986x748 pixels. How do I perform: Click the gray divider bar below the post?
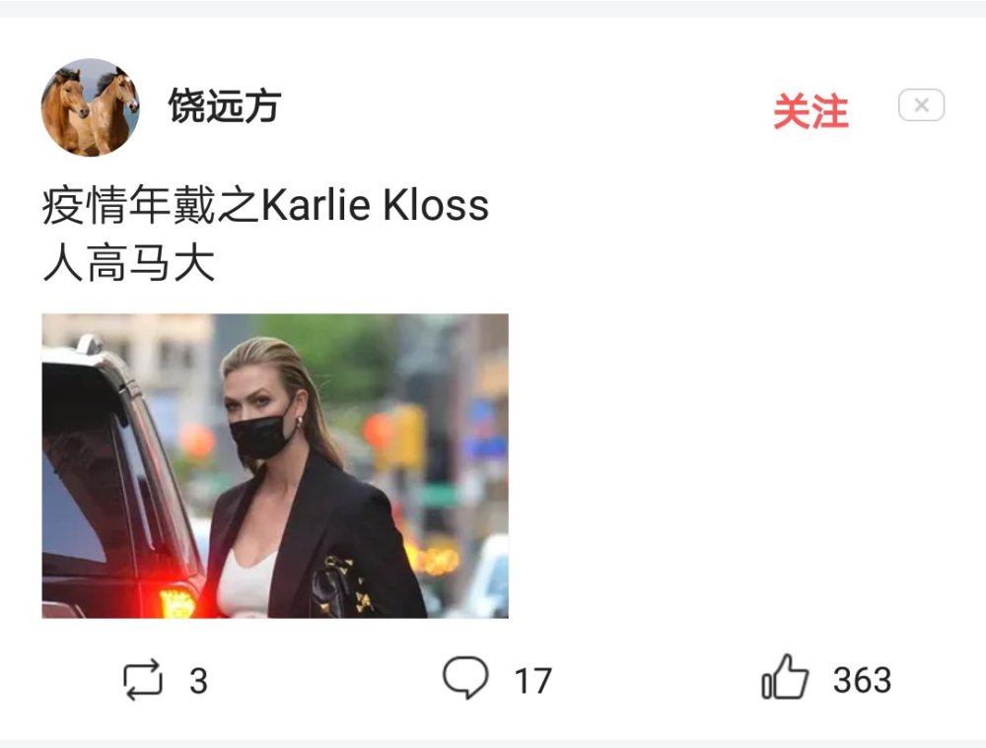coord(493,744)
